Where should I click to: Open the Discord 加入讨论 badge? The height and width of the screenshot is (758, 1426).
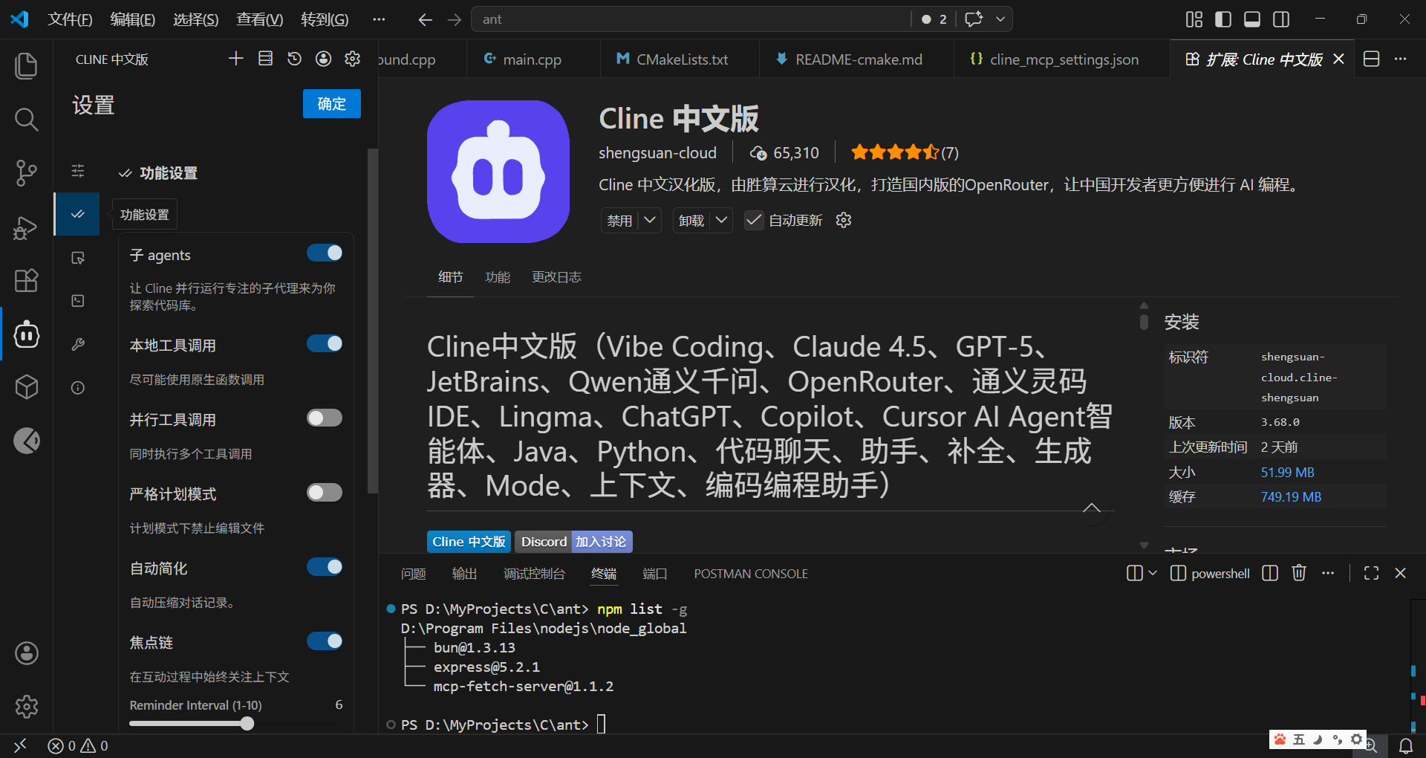click(x=573, y=542)
